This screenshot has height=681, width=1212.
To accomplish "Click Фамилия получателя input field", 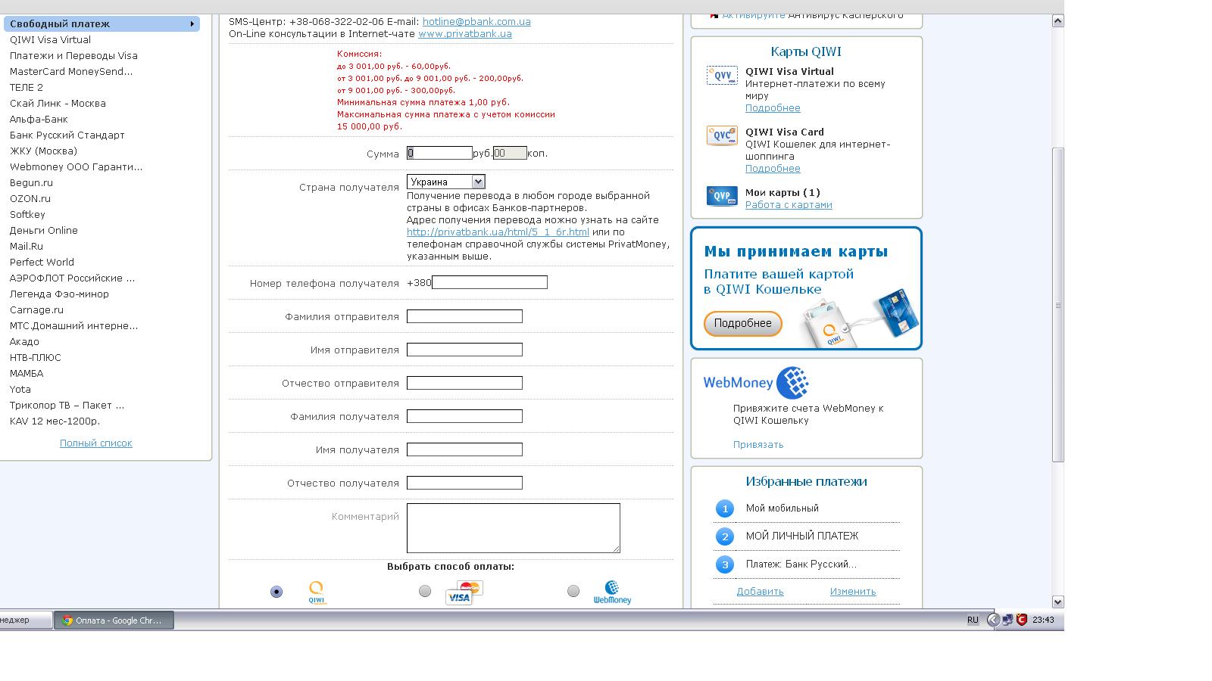I will 464,416.
